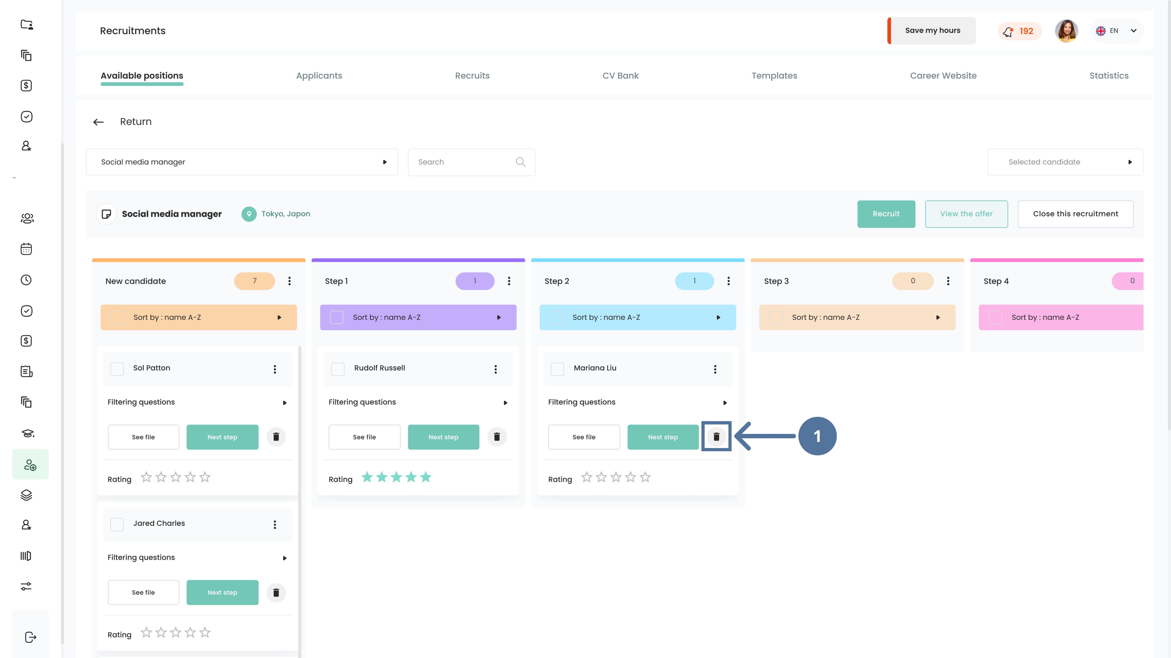
Task: Switch to the CV Bank tab
Action: tap(621, 76)
